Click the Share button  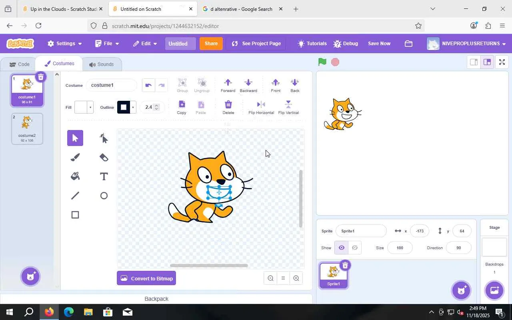tap(211, 44)
